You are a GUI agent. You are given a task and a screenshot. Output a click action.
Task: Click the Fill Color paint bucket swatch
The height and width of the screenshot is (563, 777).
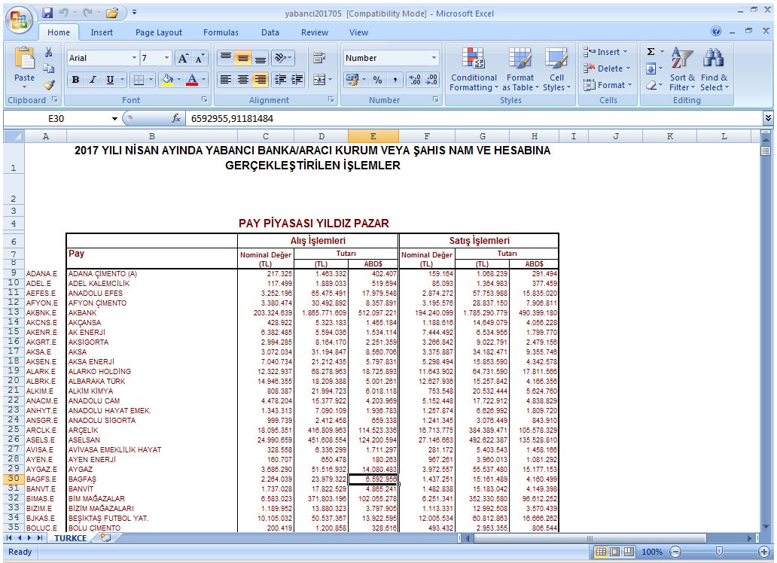[167, 80]
